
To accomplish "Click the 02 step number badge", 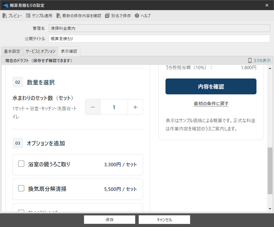I will (x=18, y=82).
